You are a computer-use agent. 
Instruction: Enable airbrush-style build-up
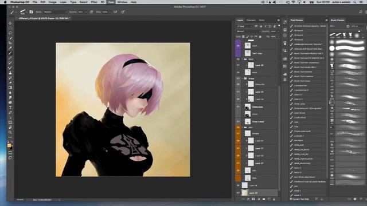115,12
